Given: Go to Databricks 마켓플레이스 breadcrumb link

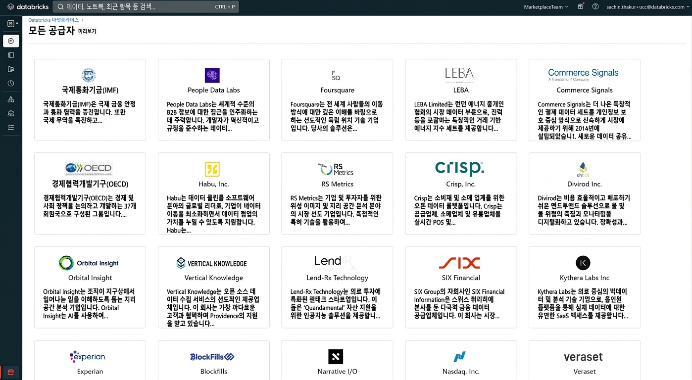Looking at the screenshot, I should pyautogui.click(x=53, y=20).
